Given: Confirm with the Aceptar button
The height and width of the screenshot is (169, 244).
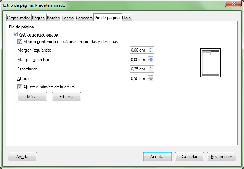Looking at the screenshot, I should click(x=157, y=156).
